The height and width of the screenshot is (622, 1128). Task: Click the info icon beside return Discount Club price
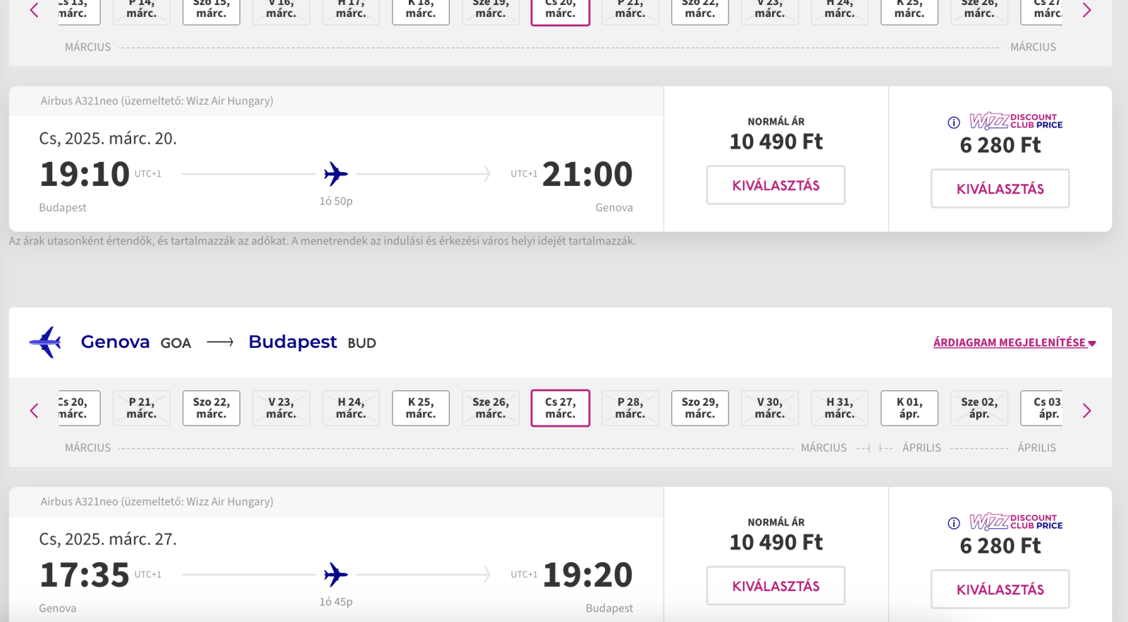[954, 523]
